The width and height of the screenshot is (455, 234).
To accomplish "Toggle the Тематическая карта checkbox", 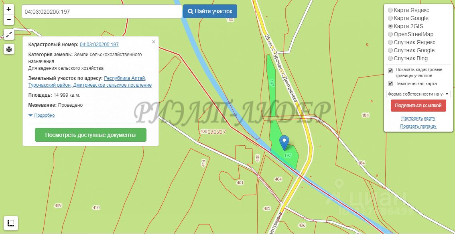I will pyautogui.click(x=390, y=83).
